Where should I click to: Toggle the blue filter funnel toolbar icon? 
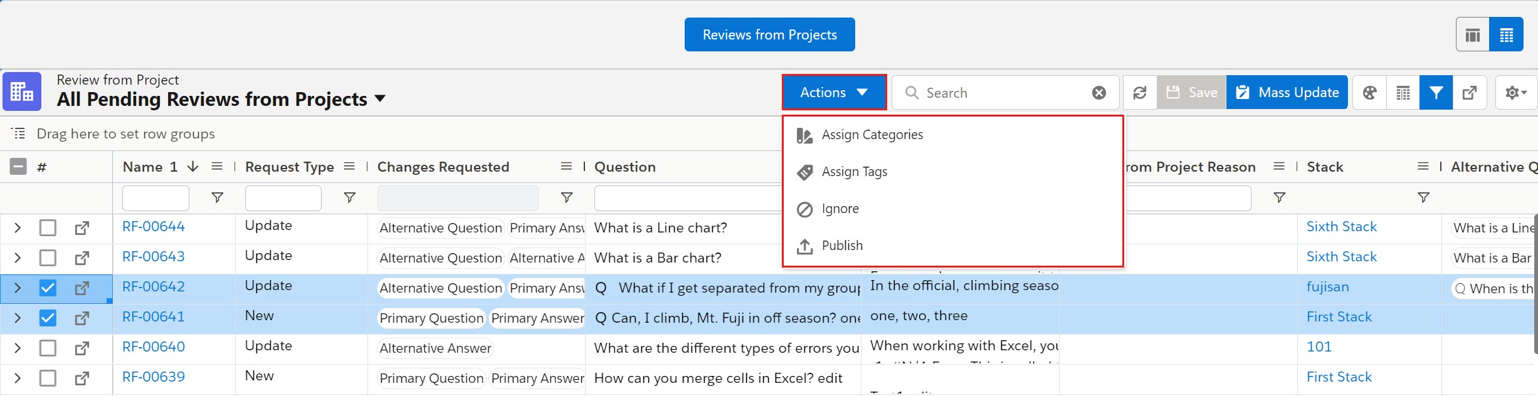point(1436,93)
